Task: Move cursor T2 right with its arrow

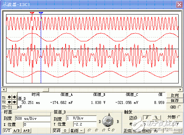Action: pos(14,102)
